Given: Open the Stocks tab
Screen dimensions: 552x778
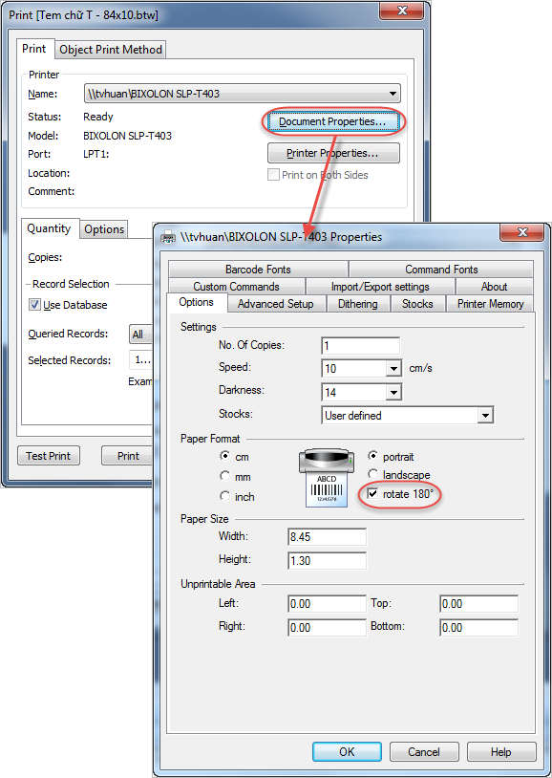Looking at the screenshot, I should (417, 304).
